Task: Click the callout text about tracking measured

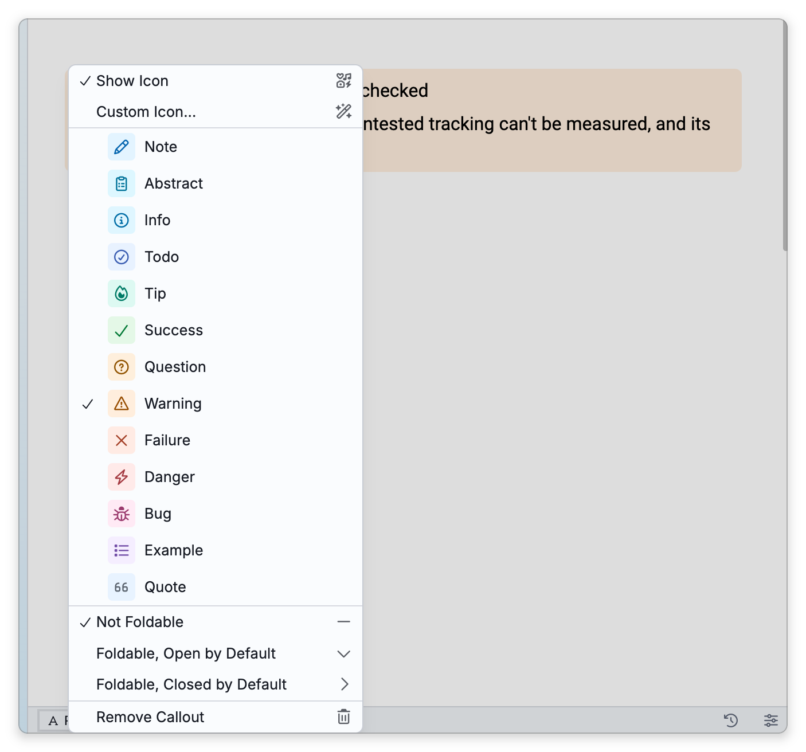Action: [x=537, y=124]
